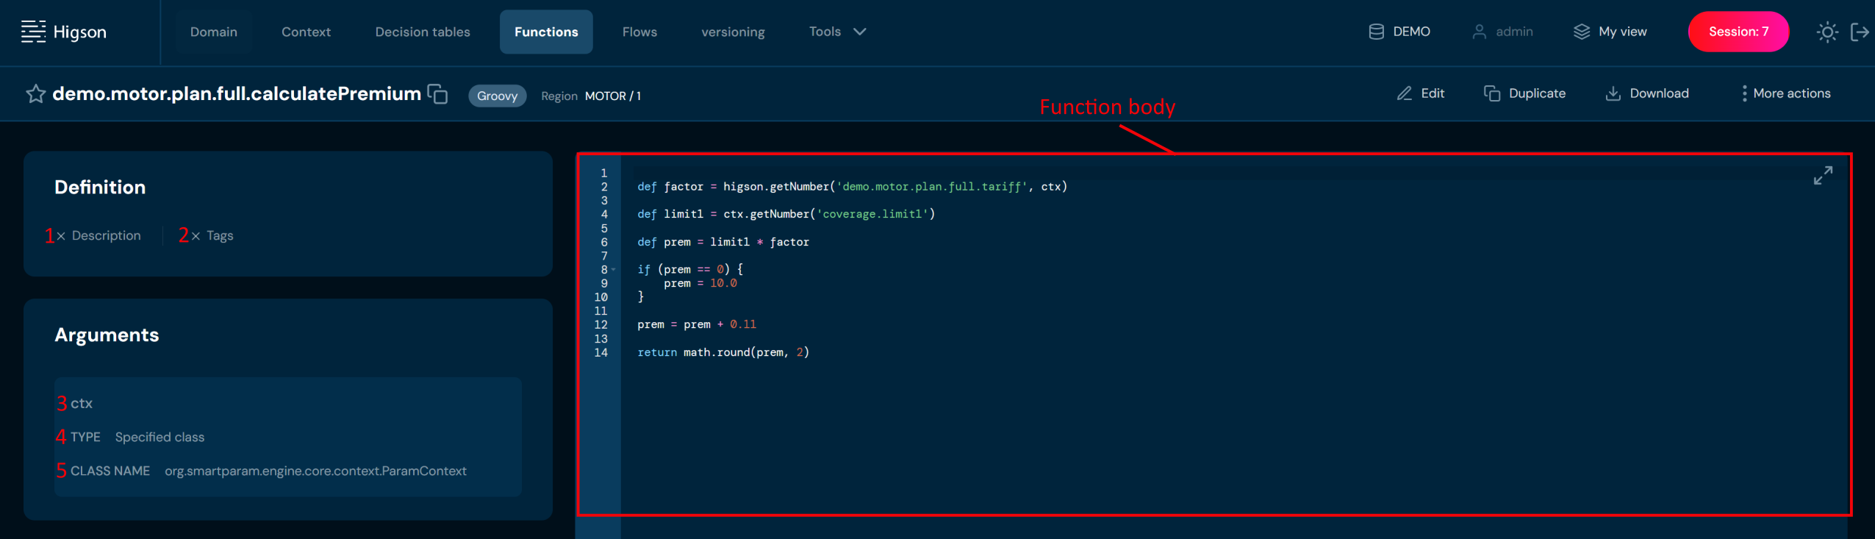Expand code editor to fullscreen

[1822, 176]
